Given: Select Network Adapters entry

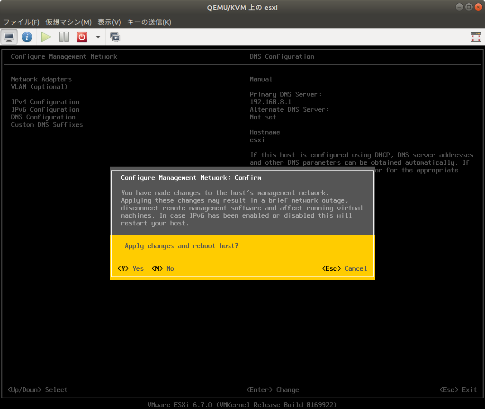Looking at the screenshot, I should click(x=42, y=79).
